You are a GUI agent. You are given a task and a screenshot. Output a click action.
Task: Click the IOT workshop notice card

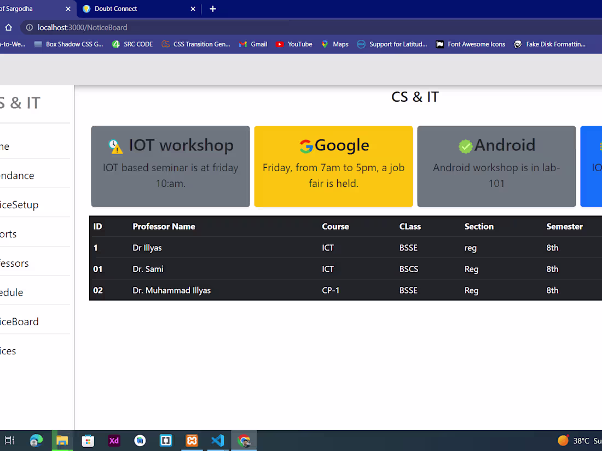(x=170, y=166)
